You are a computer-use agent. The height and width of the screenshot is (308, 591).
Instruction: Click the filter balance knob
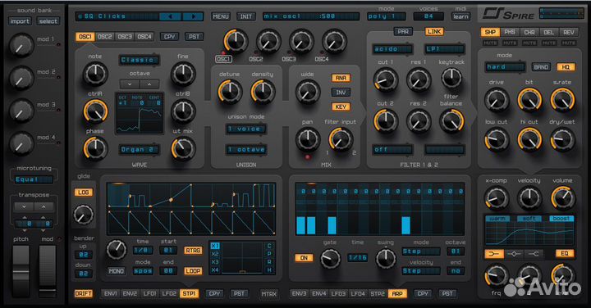(451, 121)
